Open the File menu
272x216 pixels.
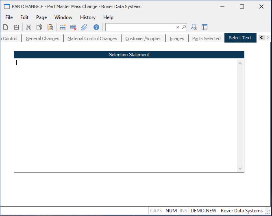pyautogui.click(x=9, y=17)
